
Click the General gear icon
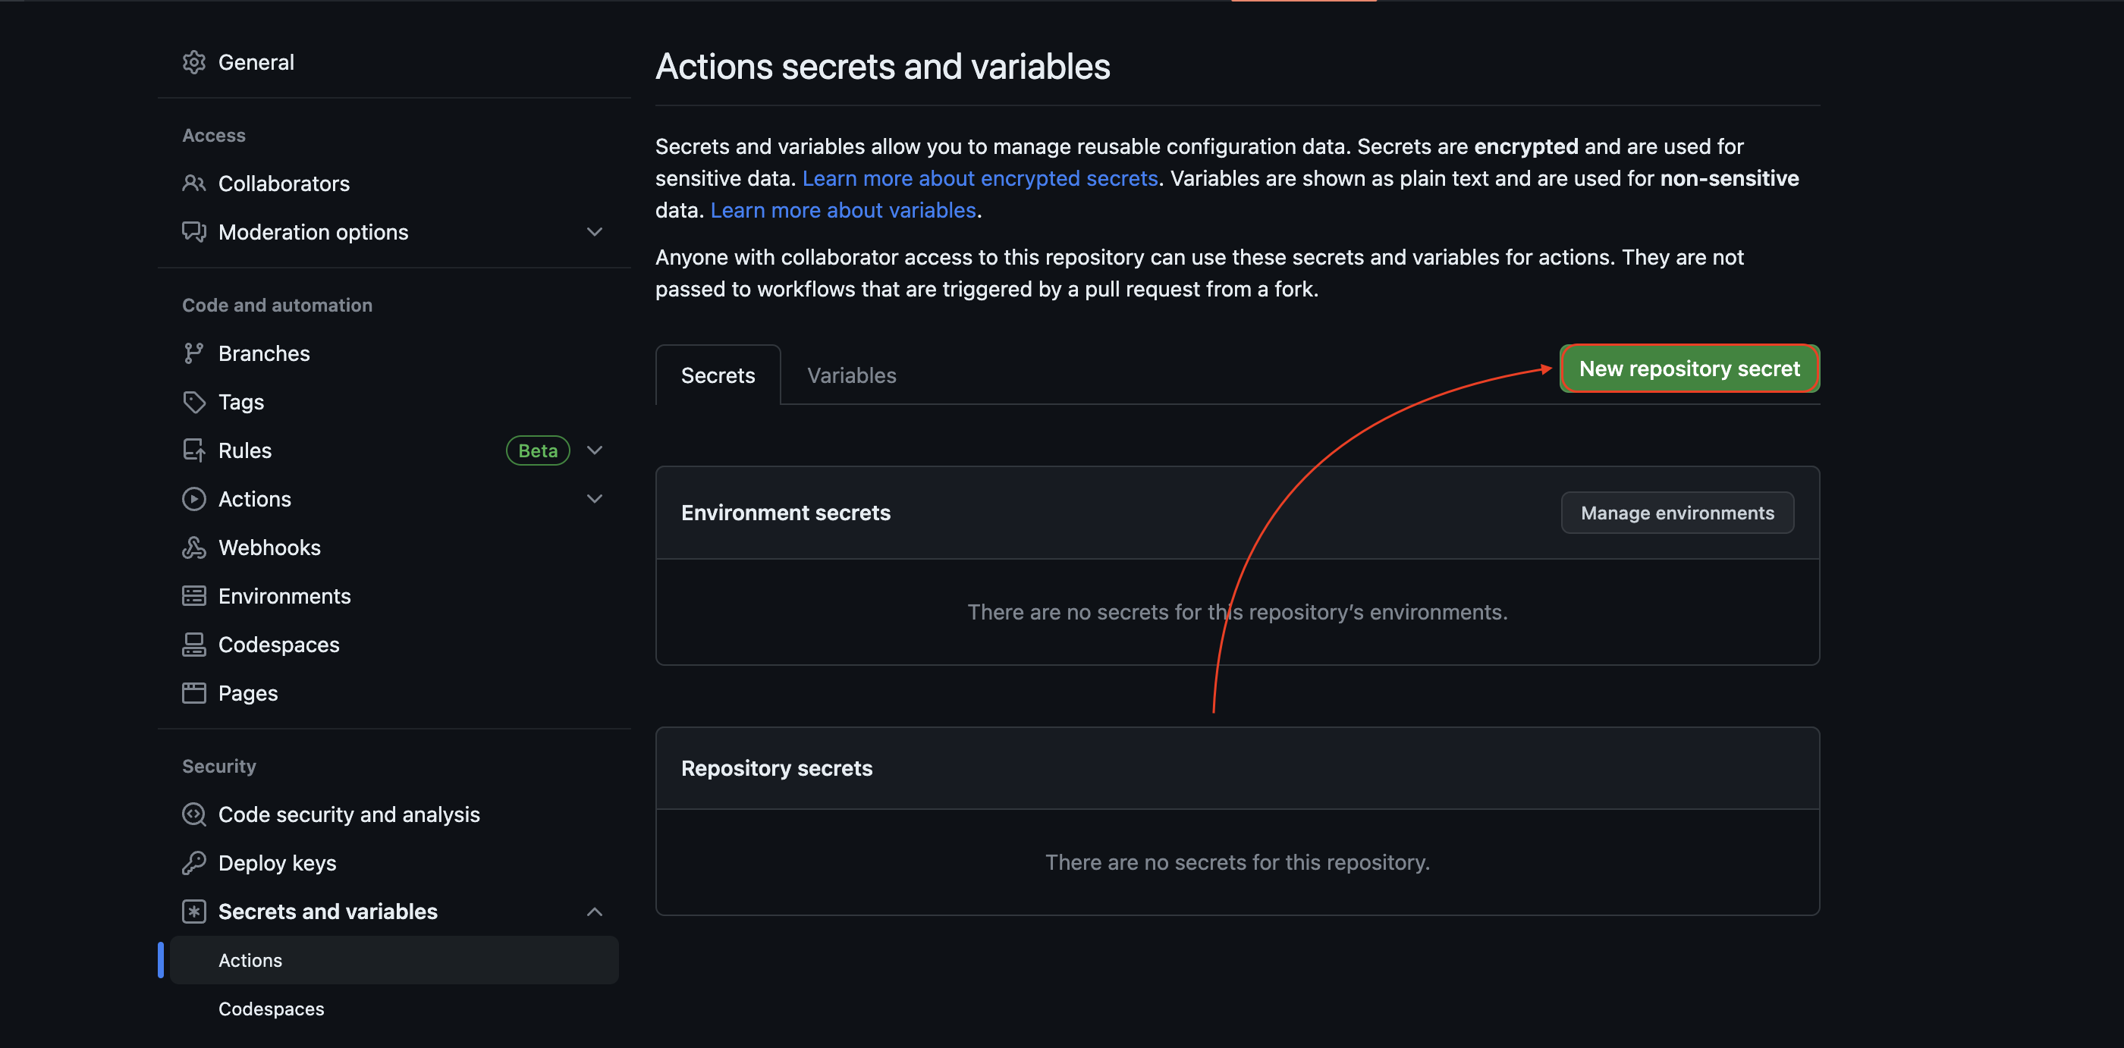(193, 63)
